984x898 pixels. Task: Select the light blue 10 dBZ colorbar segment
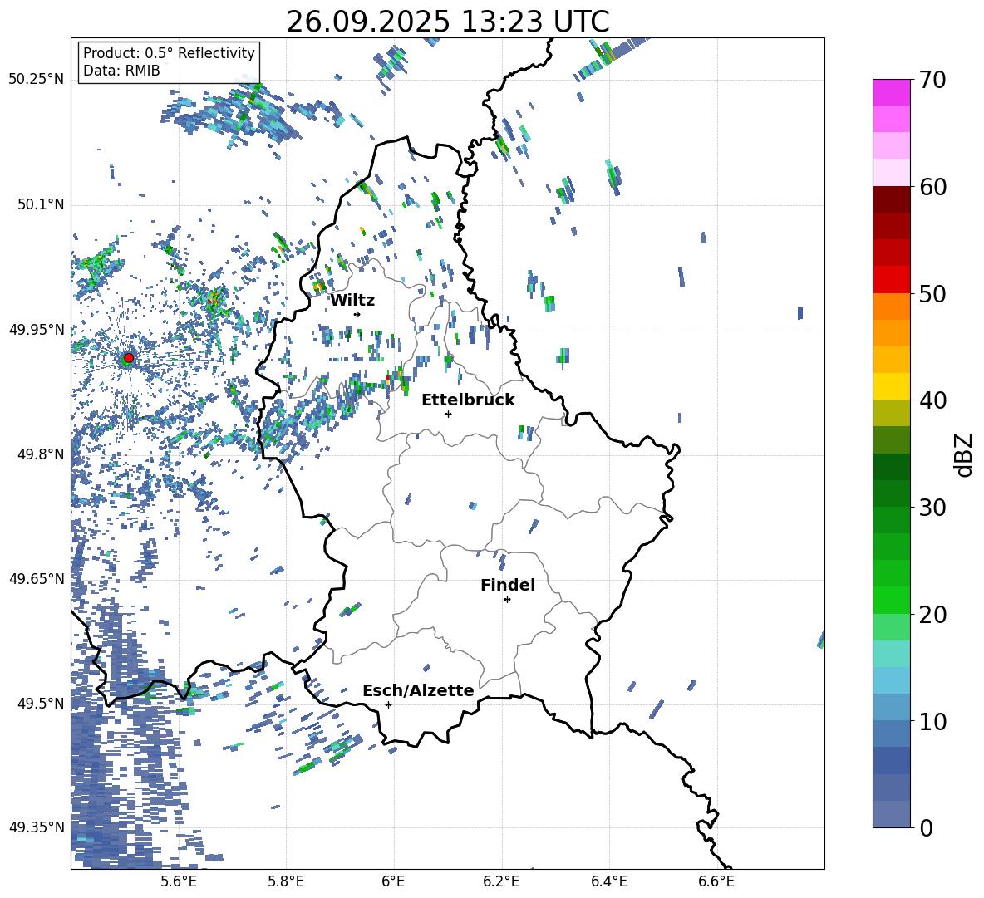pyautogui.click(x=892, y=706)
